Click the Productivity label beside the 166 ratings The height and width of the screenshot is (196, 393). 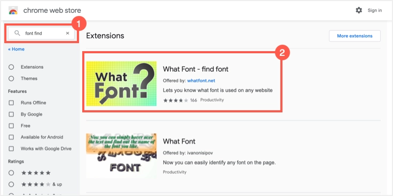coord(212,100)
